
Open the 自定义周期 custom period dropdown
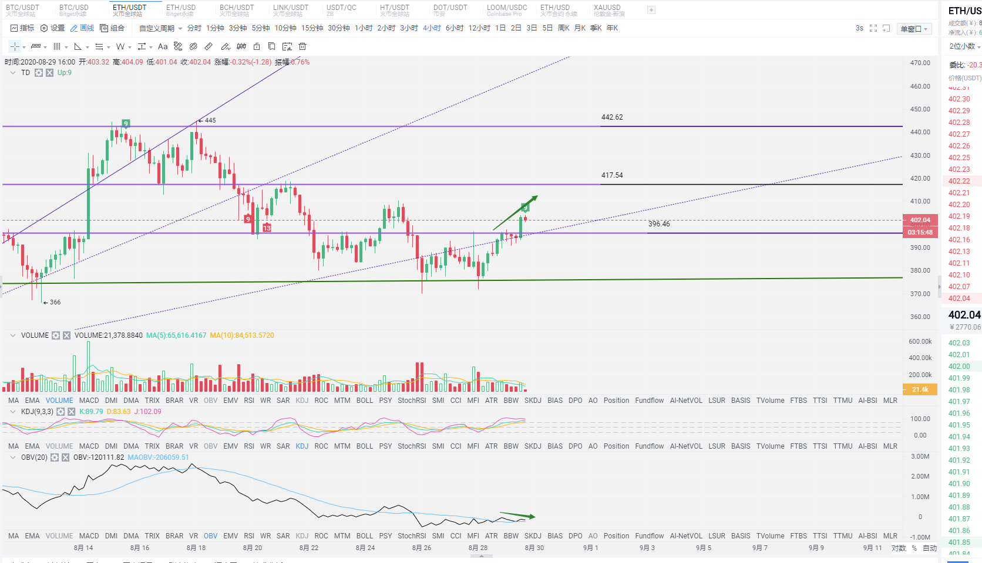click(x=160, y=28)
